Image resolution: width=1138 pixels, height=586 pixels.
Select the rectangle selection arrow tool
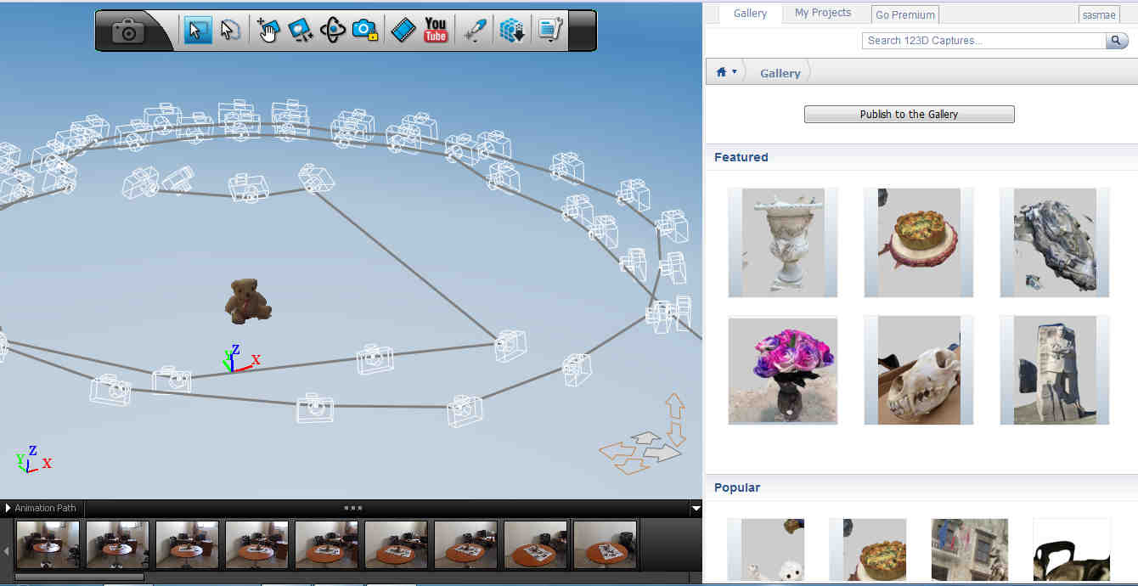point(198,31)
